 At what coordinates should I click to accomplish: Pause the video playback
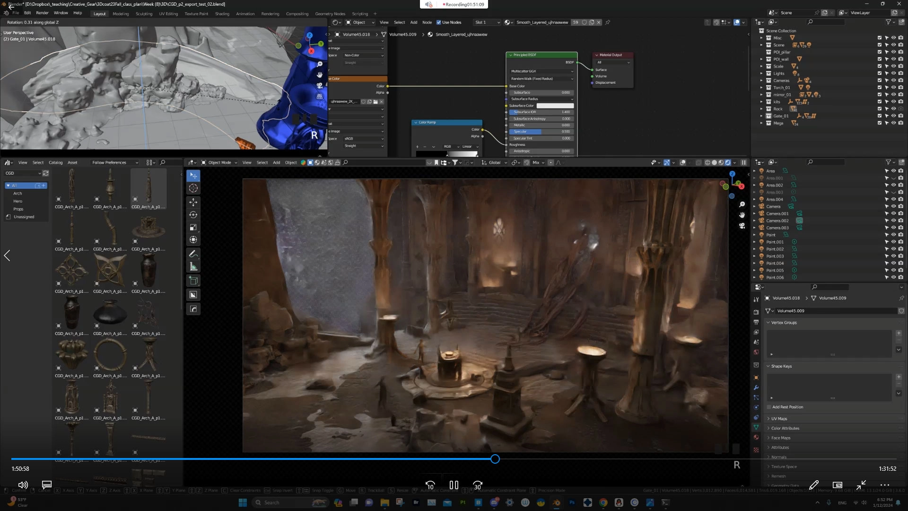[x=454, y=485]
